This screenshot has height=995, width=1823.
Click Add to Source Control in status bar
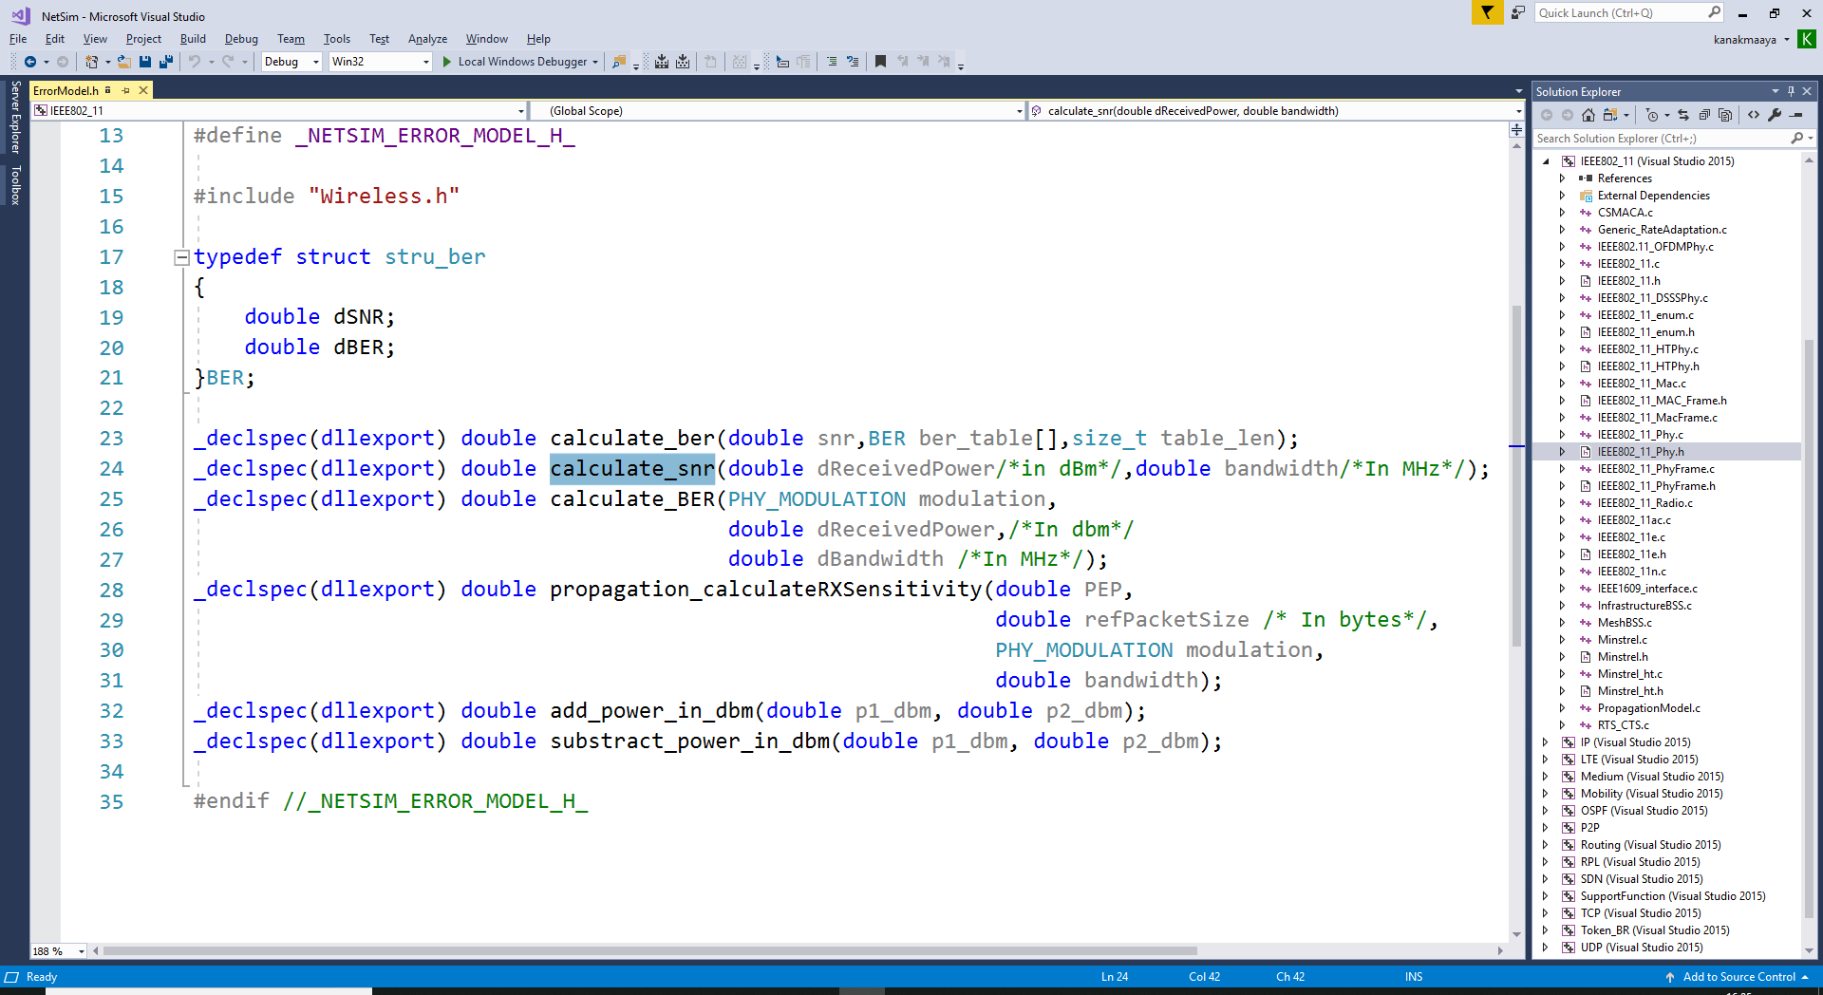pos(1738,977)
